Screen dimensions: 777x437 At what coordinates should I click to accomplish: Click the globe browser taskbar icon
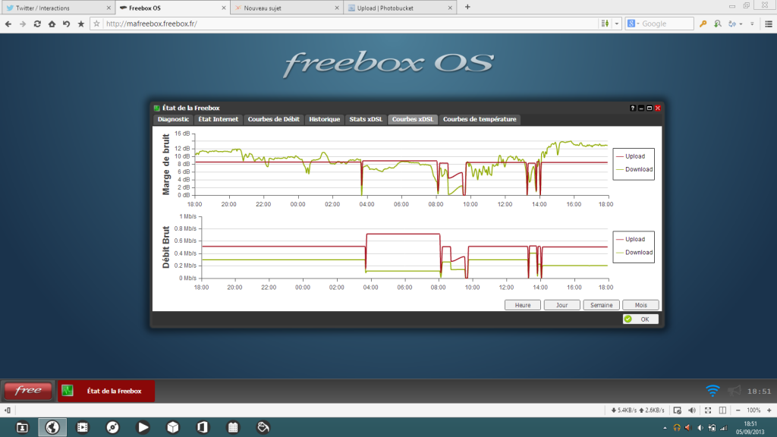(x=52, y=427)
